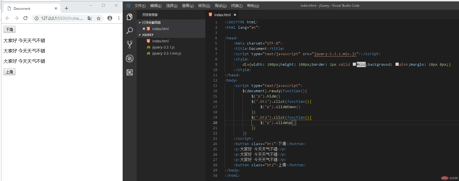Click the </html> closing tag
The width and height of the screenshot is (459, 181).
[232, 175]
